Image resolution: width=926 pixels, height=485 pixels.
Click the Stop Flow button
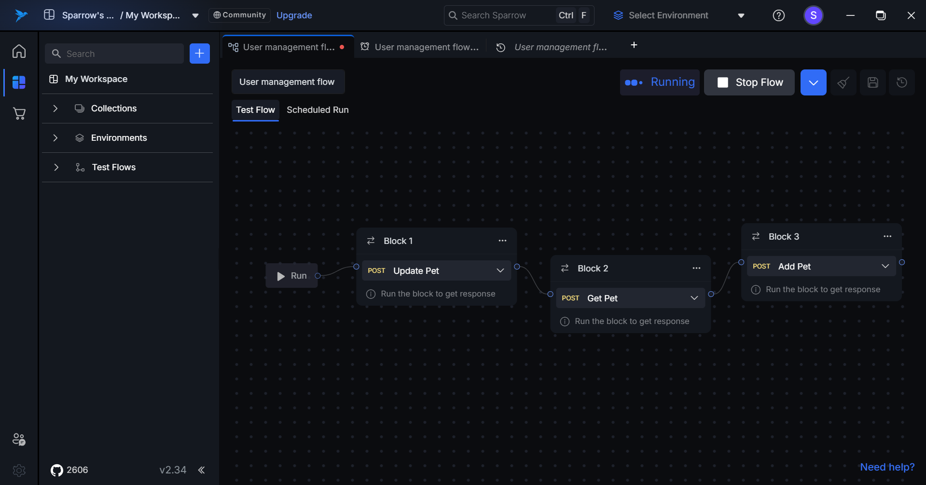tap(749, 82)
